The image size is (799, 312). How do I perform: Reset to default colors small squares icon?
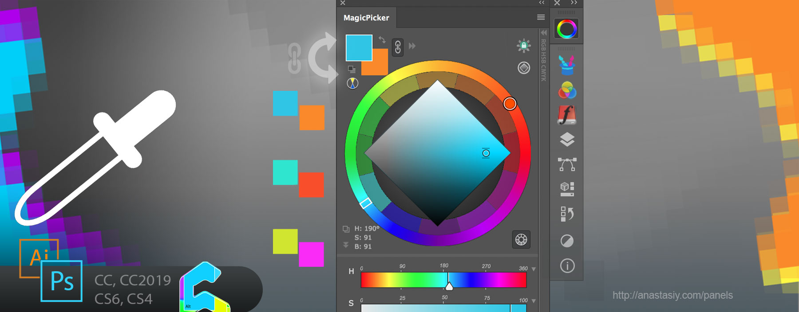[352, 69]
